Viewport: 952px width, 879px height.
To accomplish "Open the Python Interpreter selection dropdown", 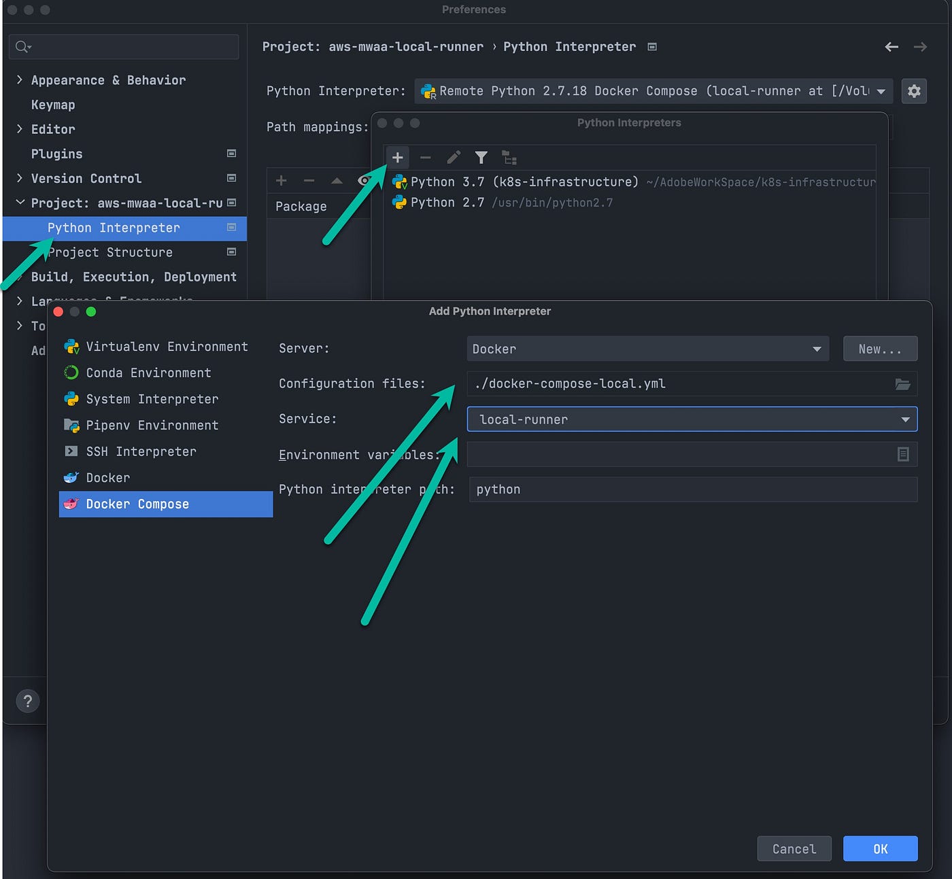I will tap(653, 91).
